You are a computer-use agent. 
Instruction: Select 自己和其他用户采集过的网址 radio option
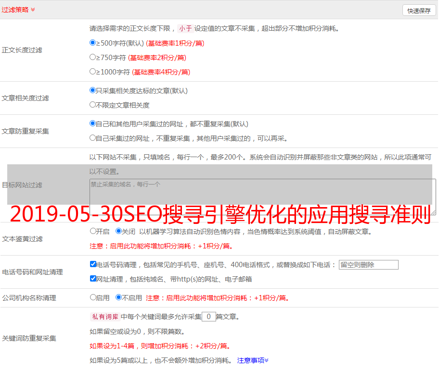click(x=93, y=123)
